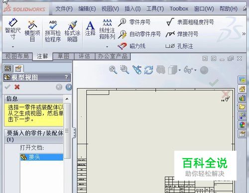
Task: Insert a Note (注释) annotation
Action: (90, 28)
